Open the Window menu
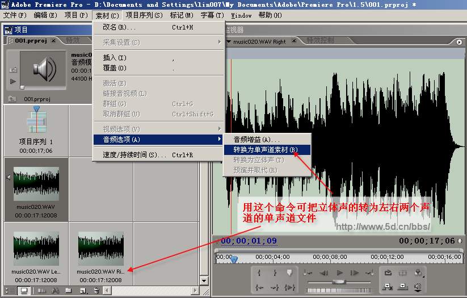The width and height of the screenshot is (467, 298). click(241, 15)
